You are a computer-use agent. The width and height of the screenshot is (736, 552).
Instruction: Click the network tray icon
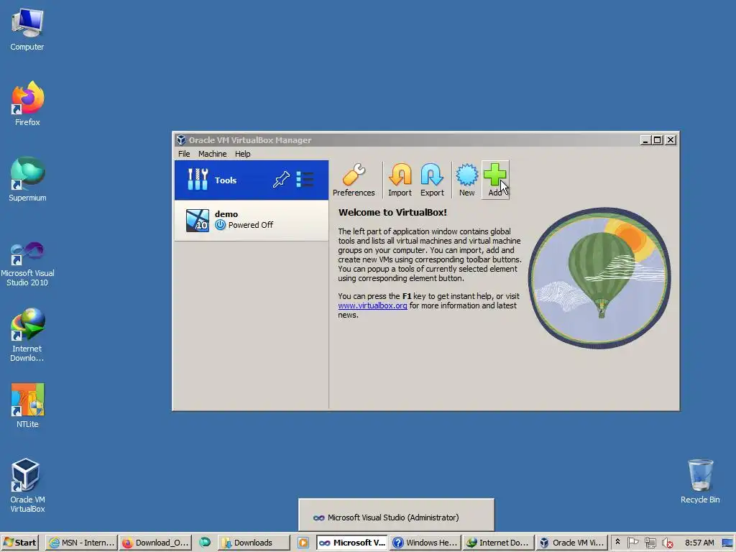coord(650,543)
